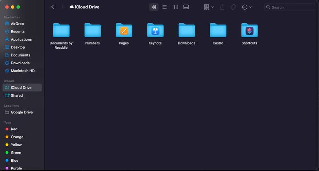This screenshot has width=319, height=171.
Task: Click the Locations section header
Action: pos(11,106)
